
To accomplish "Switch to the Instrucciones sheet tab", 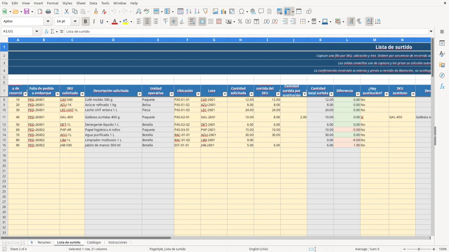I will coord(117,242).
